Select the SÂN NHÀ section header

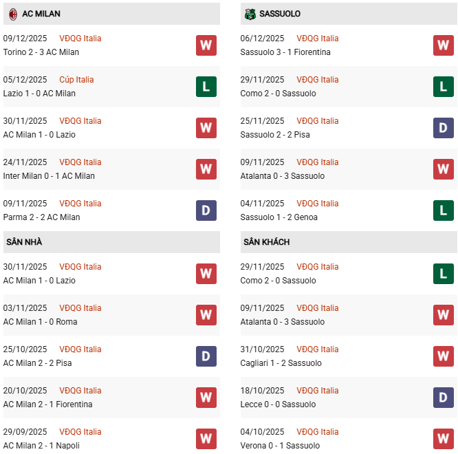click(x=24, y=242)
